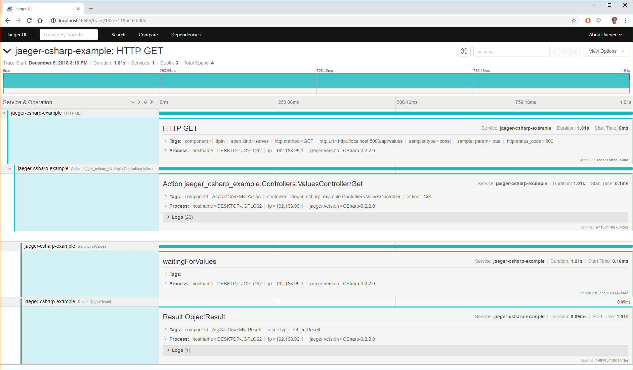The height and width of the screenshot is (370, 633).
Task: Collapse the Action ValuesController span row
Action: click(10, 169)
